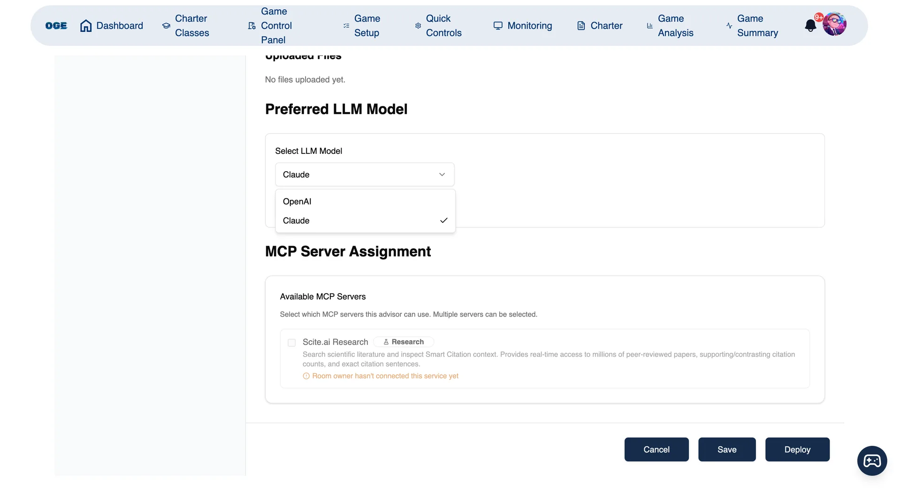Open user profile avatar
This screenshot has width=901, height=490.
click(834, 24)
